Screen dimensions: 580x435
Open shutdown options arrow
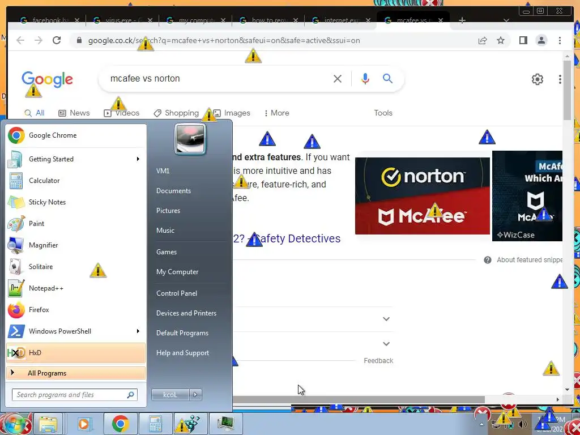click(x=195, y=395)
